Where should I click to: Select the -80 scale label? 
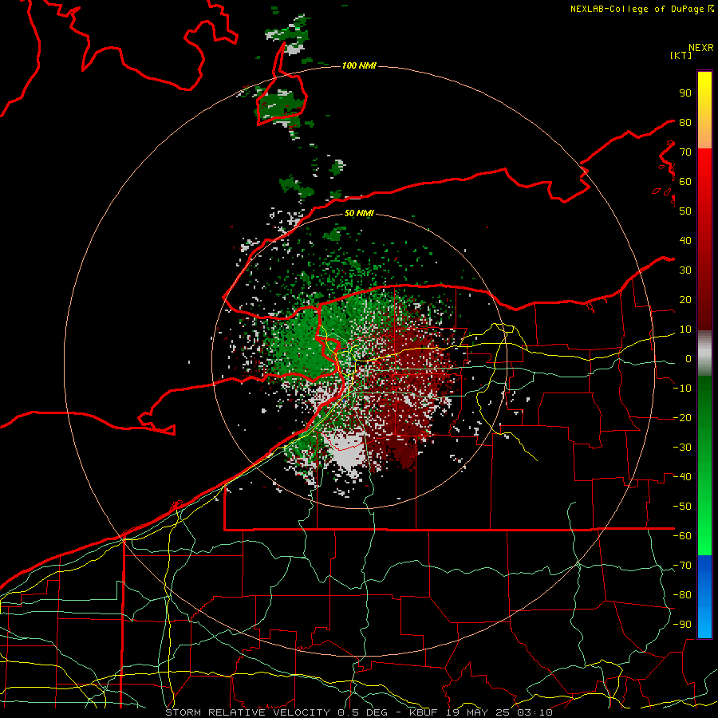pyautogui.click(x=682, y=595)
